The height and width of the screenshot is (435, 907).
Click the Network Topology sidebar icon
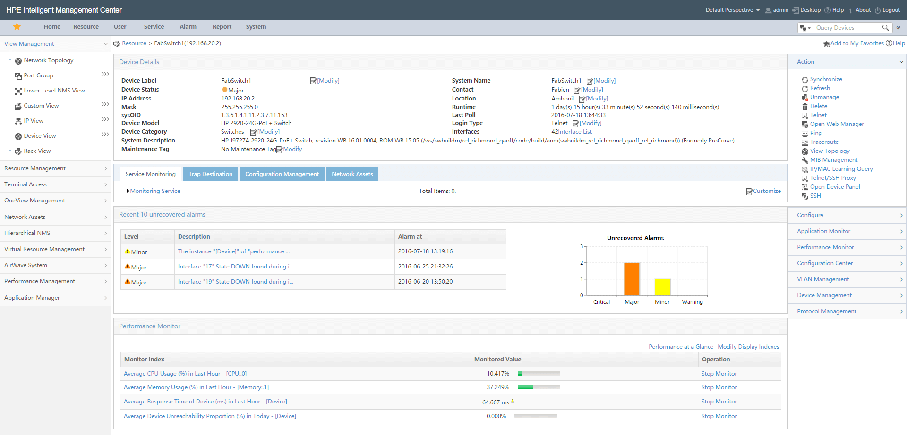click(18, 61)
